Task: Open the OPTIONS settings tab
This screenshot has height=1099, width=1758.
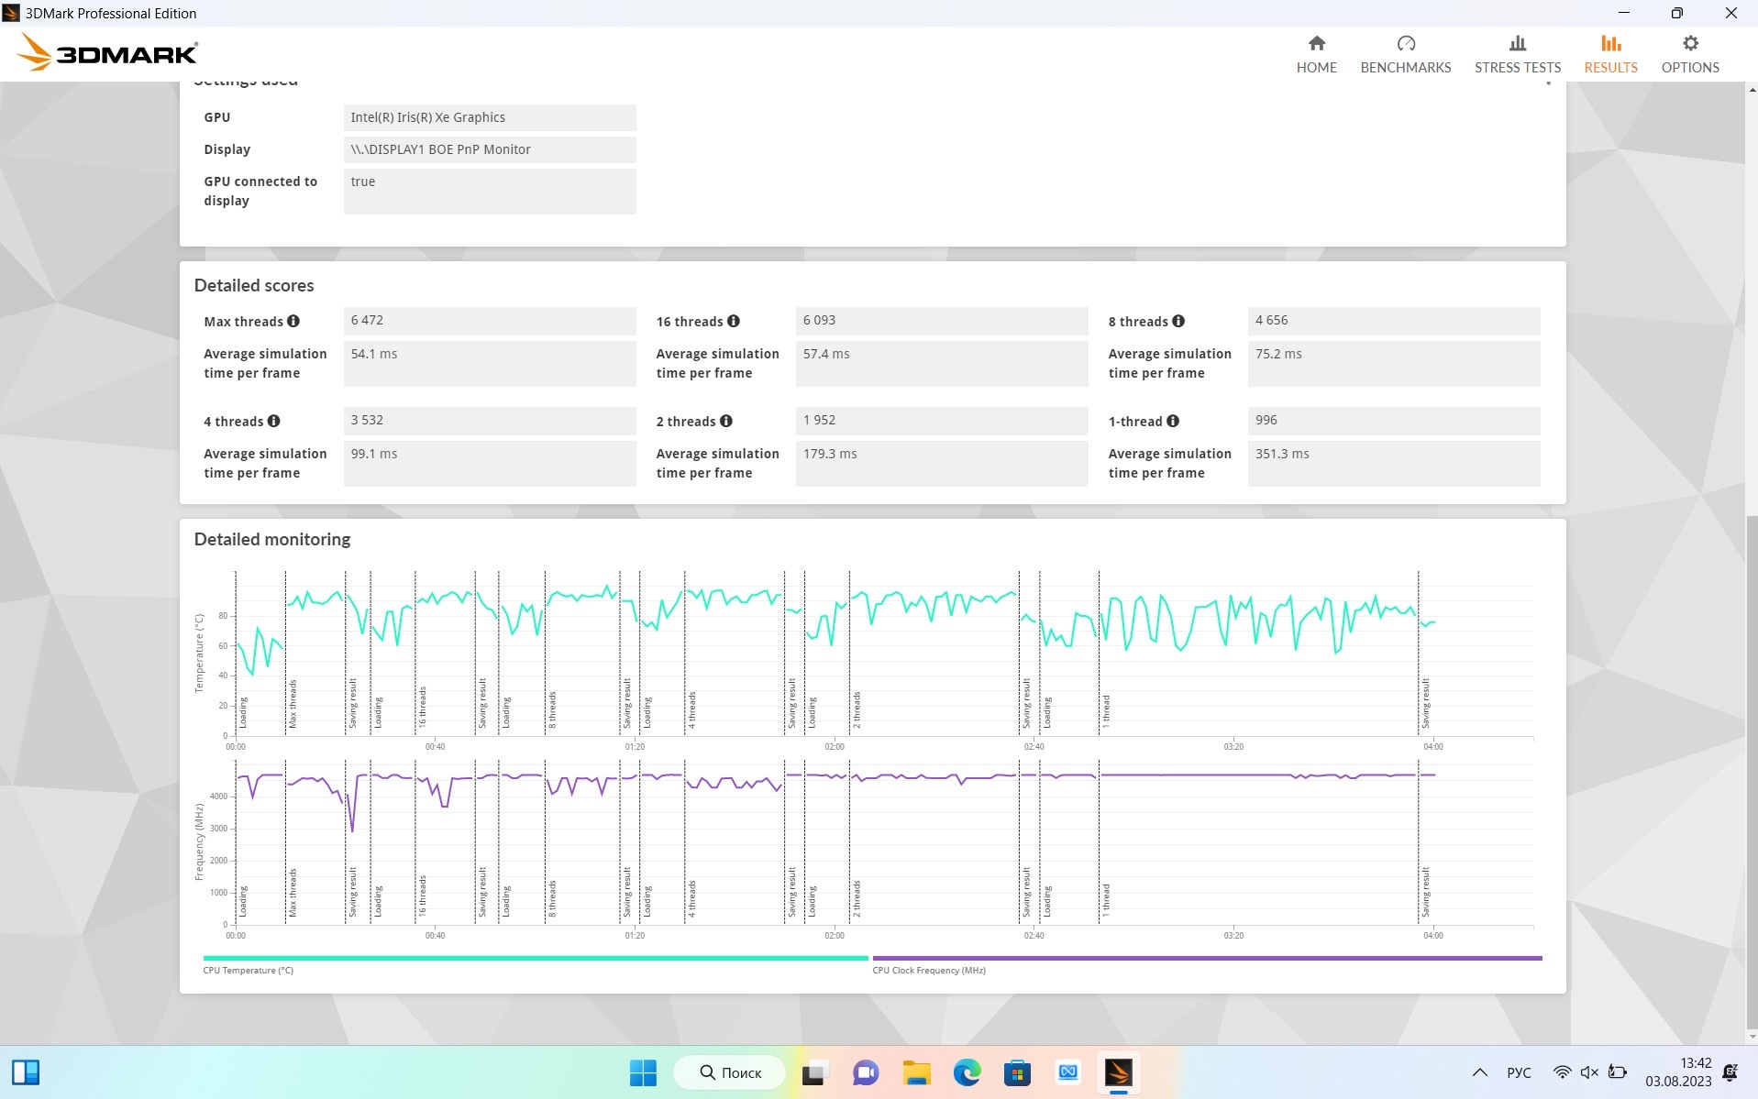Action: (x=1689, y=54)
